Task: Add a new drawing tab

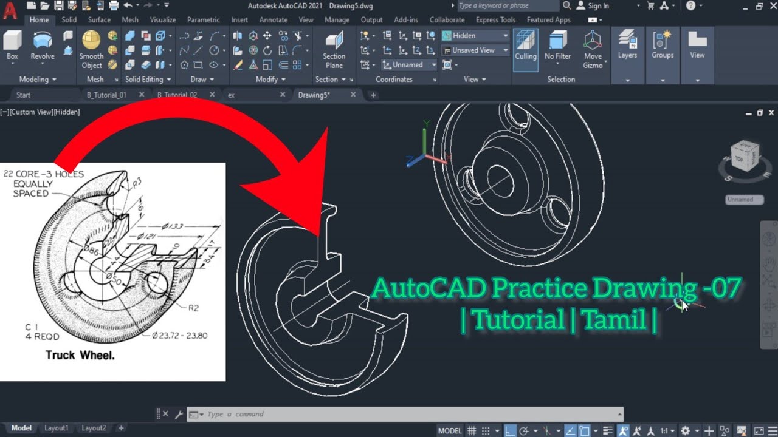Action: coord(373,95)
